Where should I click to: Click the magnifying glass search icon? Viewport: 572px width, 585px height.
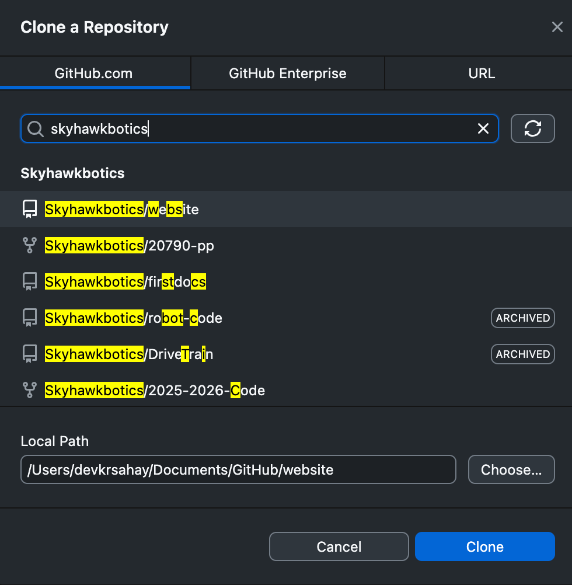(35, 128)
